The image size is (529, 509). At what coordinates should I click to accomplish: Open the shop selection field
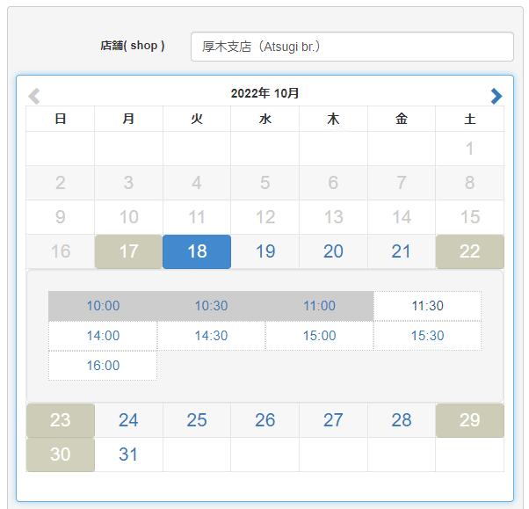click(x=351, y=47)
